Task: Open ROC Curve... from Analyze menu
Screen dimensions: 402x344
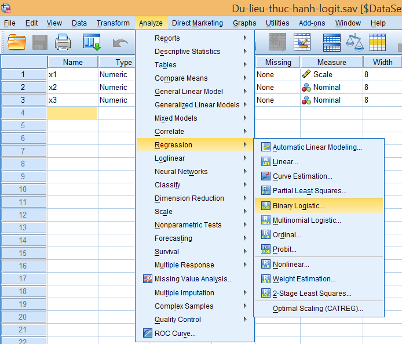Action: pos(195,333)
